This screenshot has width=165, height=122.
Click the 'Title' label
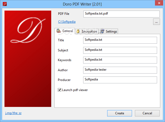[61, 40]
